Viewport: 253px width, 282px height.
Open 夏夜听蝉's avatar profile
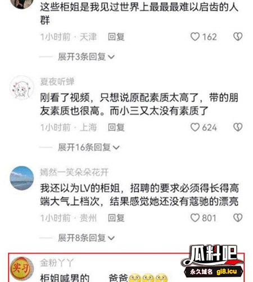coord(22,87)
